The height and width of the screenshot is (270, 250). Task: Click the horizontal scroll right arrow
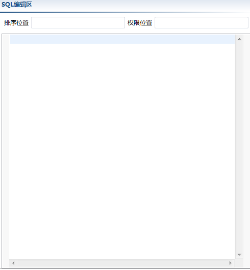[230, 263]
